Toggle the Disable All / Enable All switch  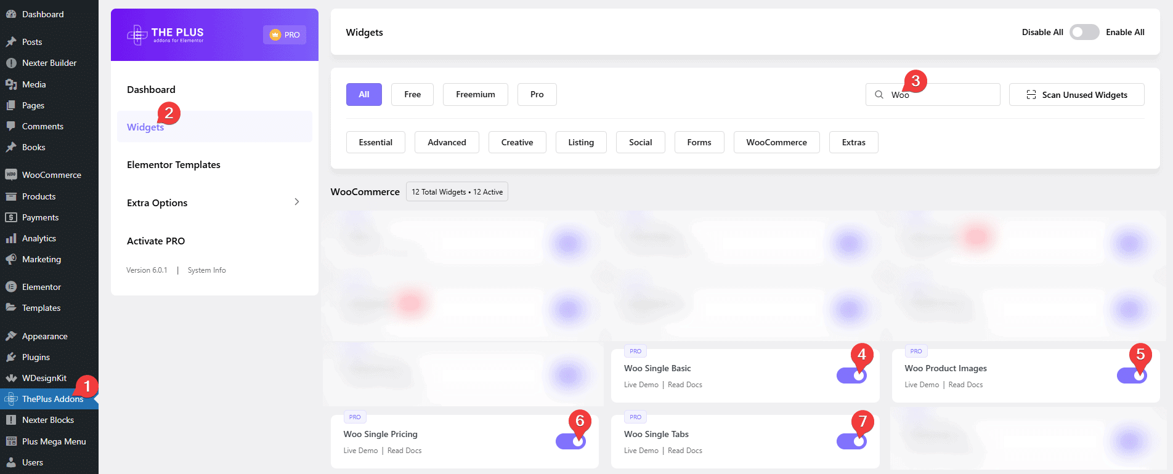[x=1084, y=32]
